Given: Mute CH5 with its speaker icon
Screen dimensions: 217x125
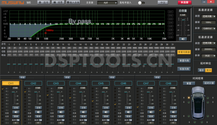Looking at the screenshot, I should click(x=106, y=112).
